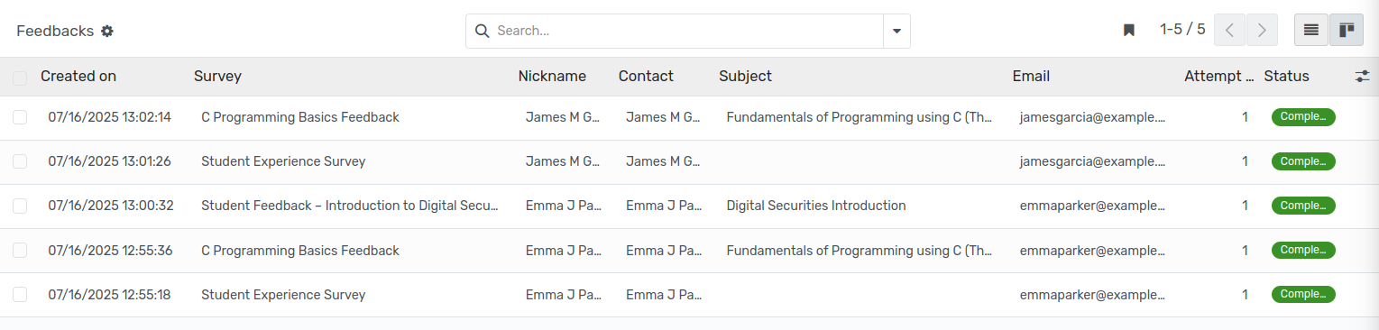Sort by the Email column header
1379x330 pixels.
pyautogui.click(x=1031, y=77)
